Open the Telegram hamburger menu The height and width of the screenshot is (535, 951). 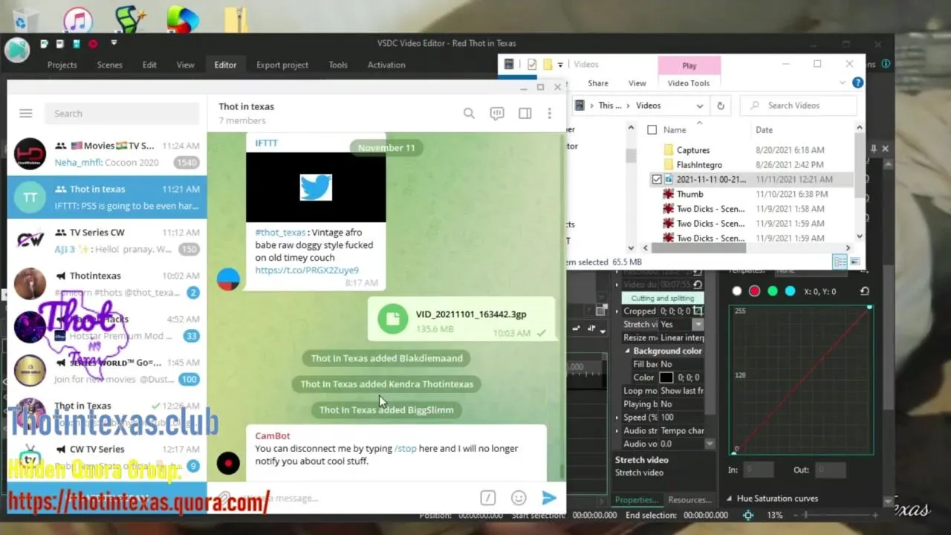coord(26,114)
